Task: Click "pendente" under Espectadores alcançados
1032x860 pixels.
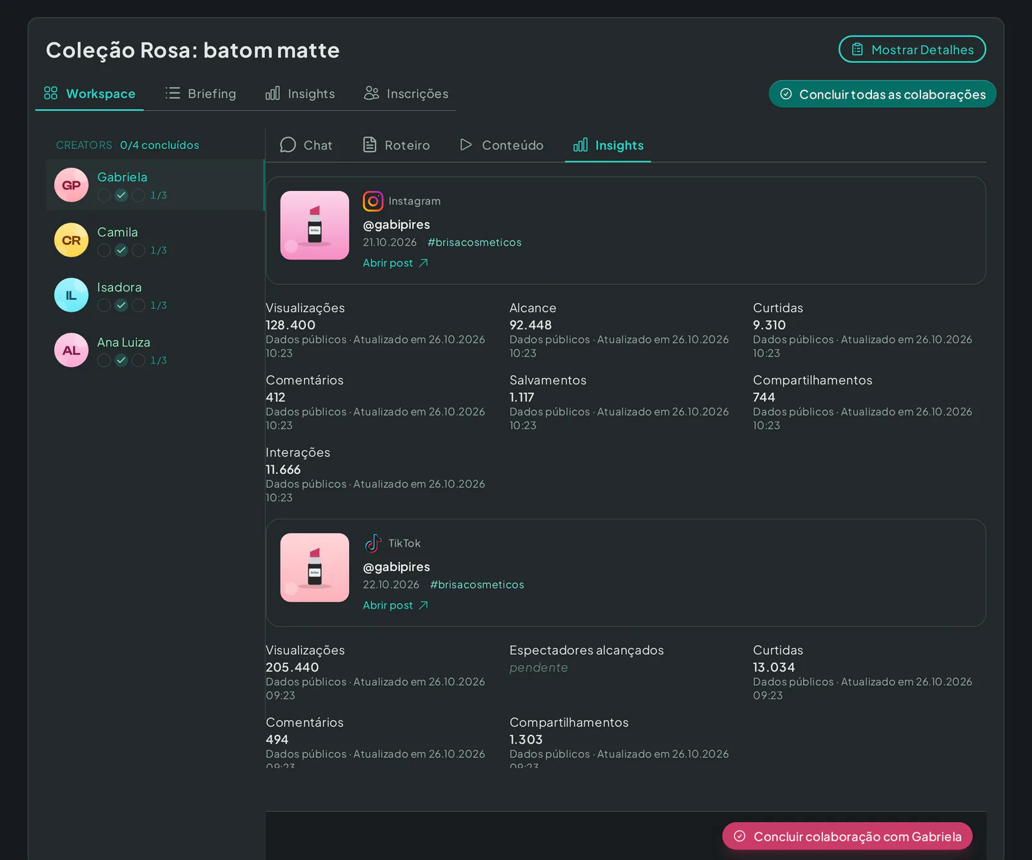Action: point(539,668)
